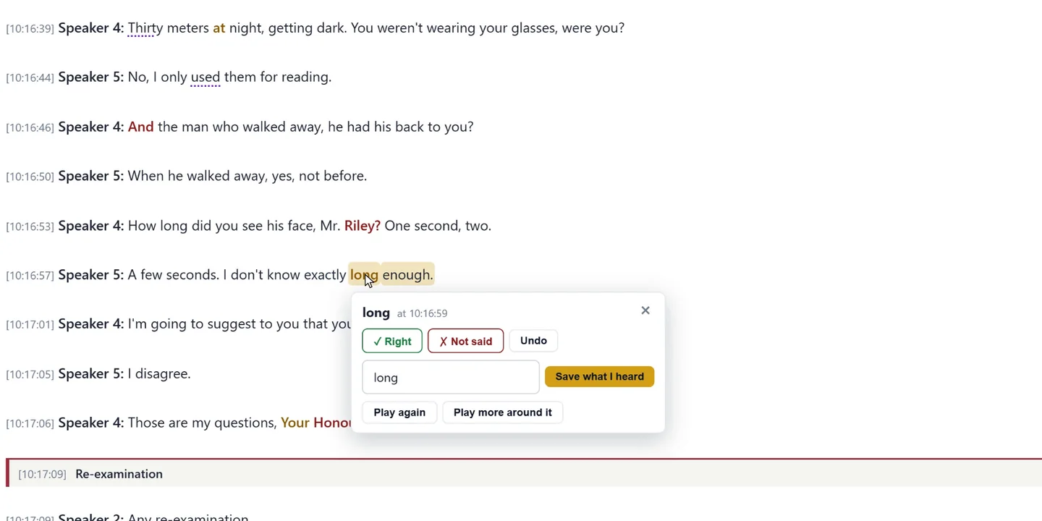Play the word audio again
1042x521 pixels.
[399, 412]
